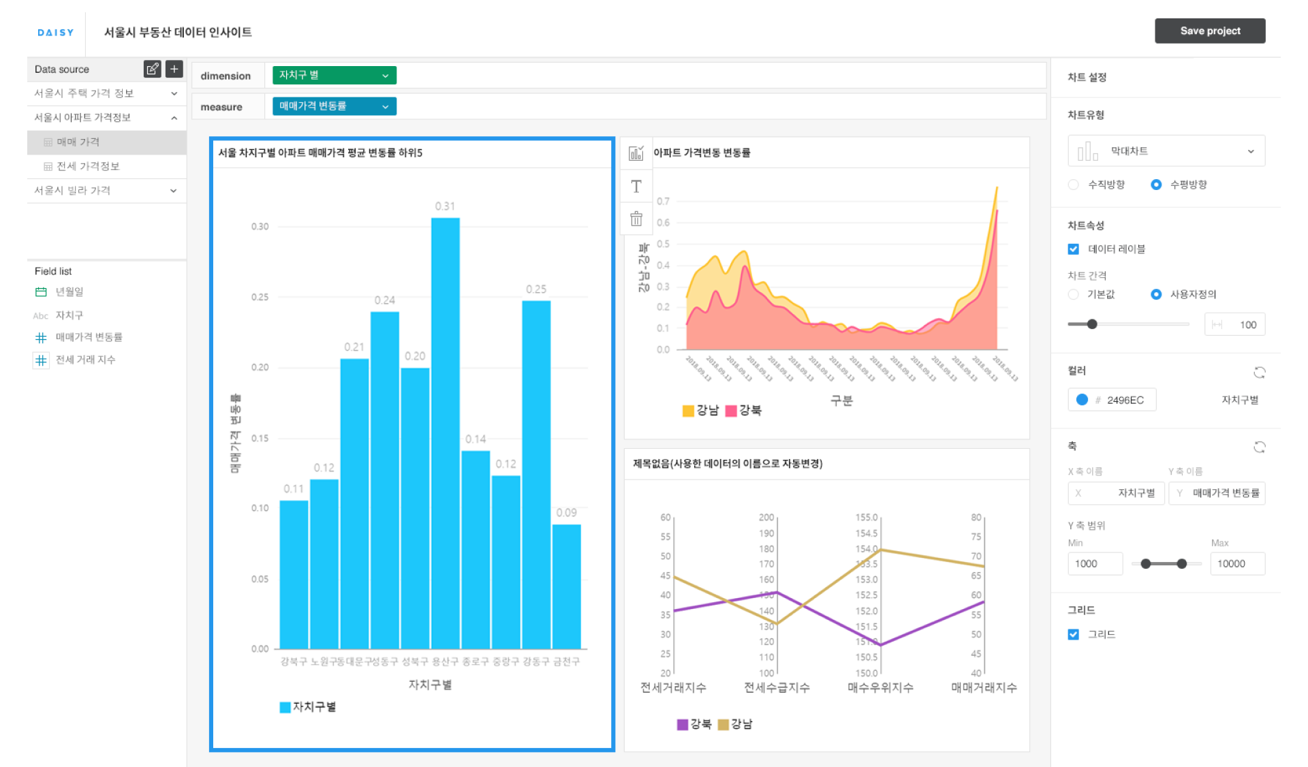Click the trash icon to delete the chart
This screenshot has width=1308, height=767.
[x=636, y=219]
